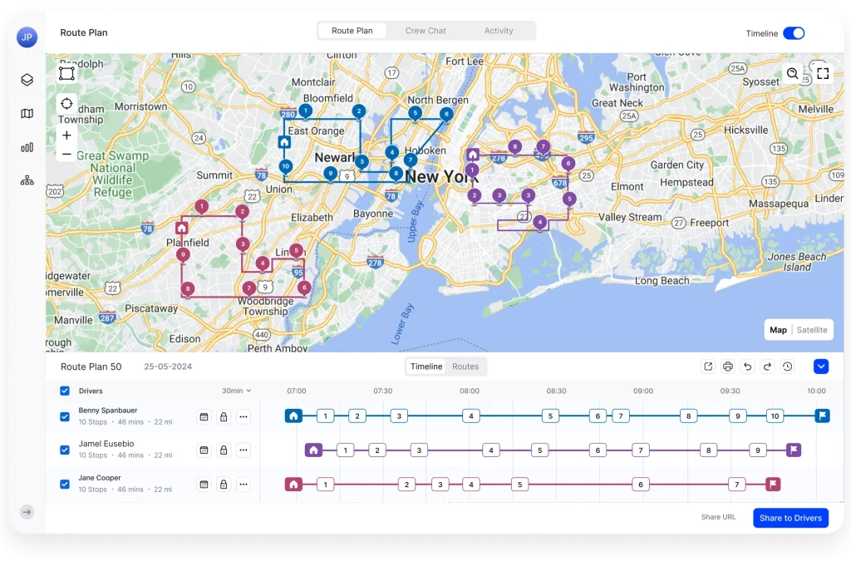Uncheck the all Drivers checkbox
This screenshot has width=851, height=566.
(65, 391)
